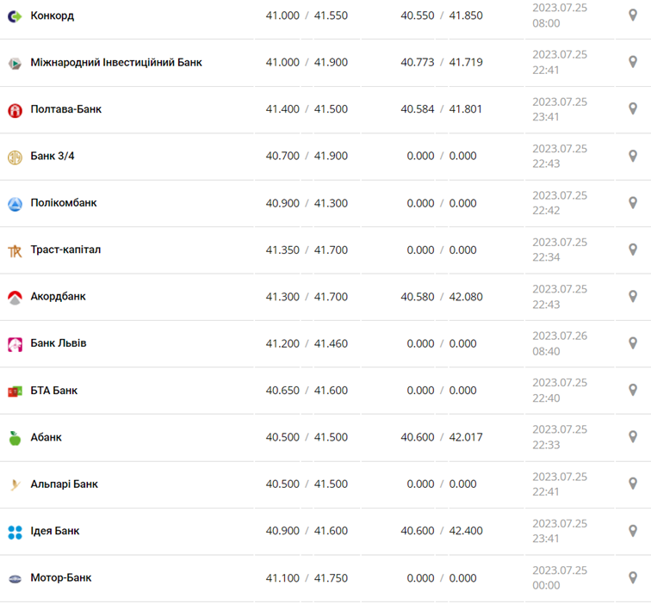Image resolution: width=651 pixels, height=604 pixels.
Task: Select the Ідея Банк name link
Action: tap(54, 531)
